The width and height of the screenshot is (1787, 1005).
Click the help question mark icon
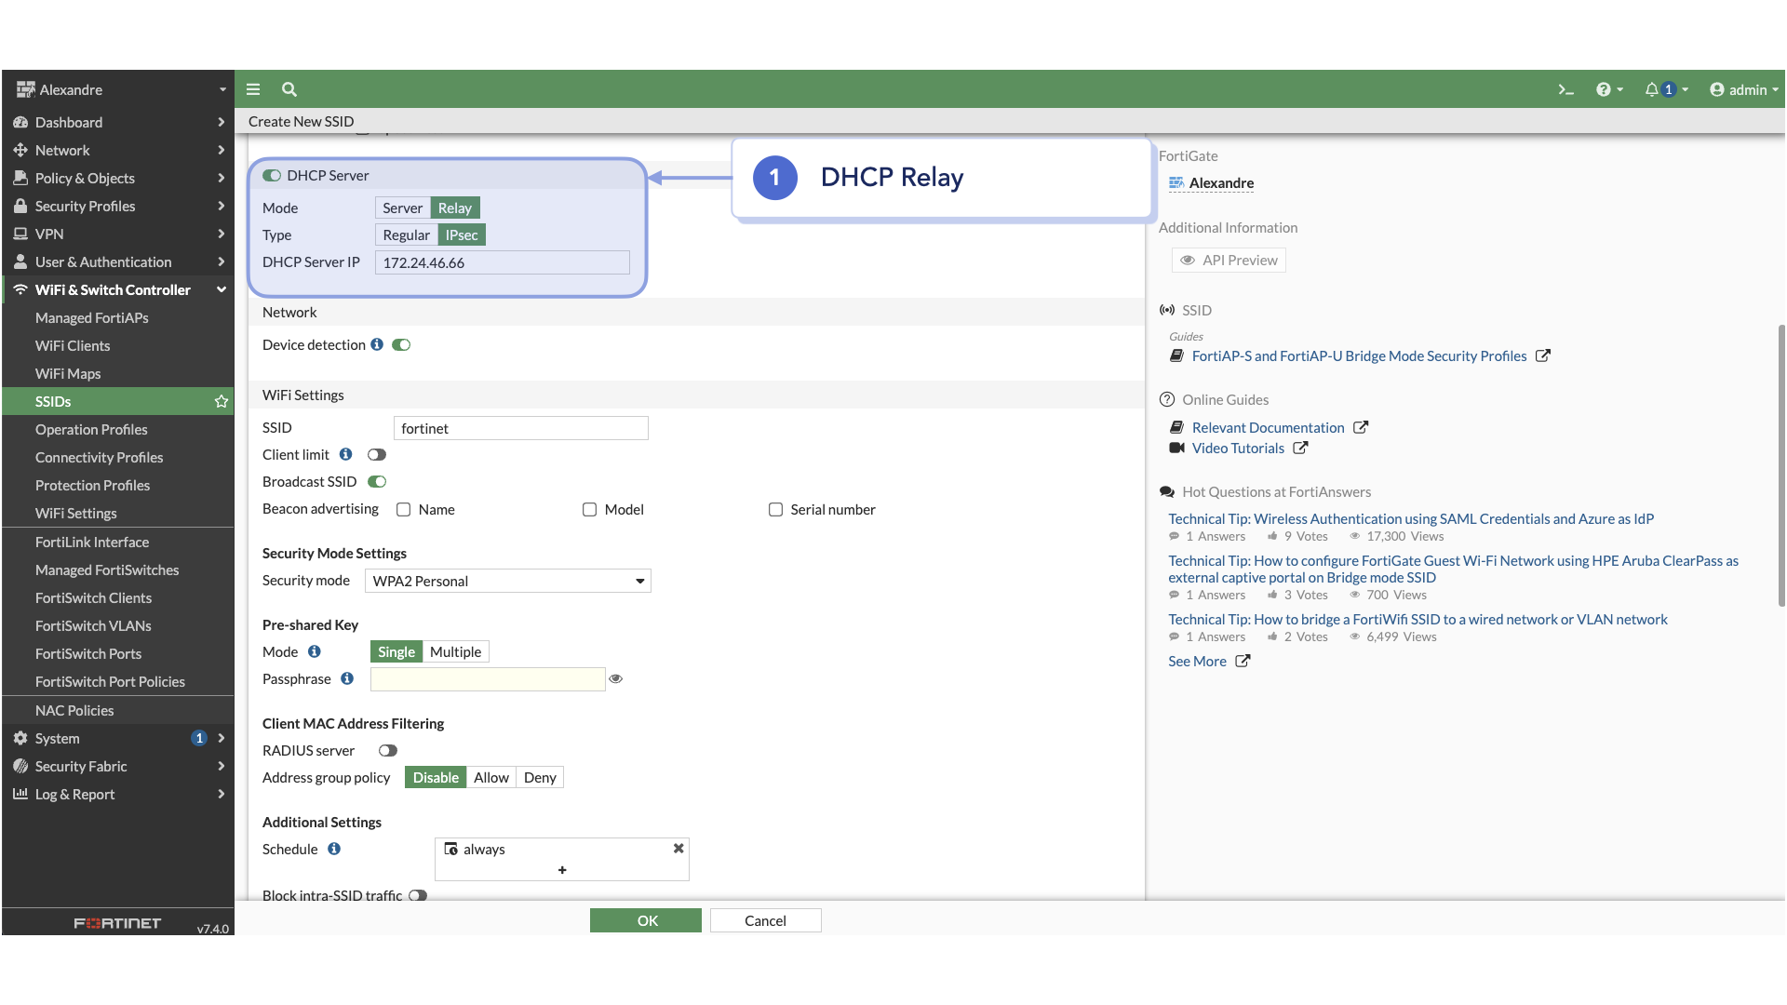pyautogui.click(x=1603, y=89)
